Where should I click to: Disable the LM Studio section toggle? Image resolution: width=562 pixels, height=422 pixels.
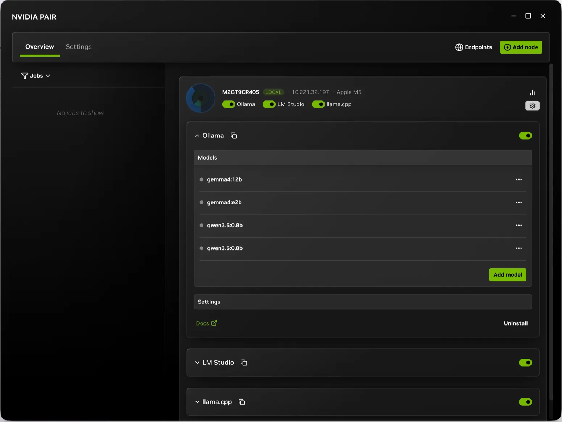(x=525, y=363)
